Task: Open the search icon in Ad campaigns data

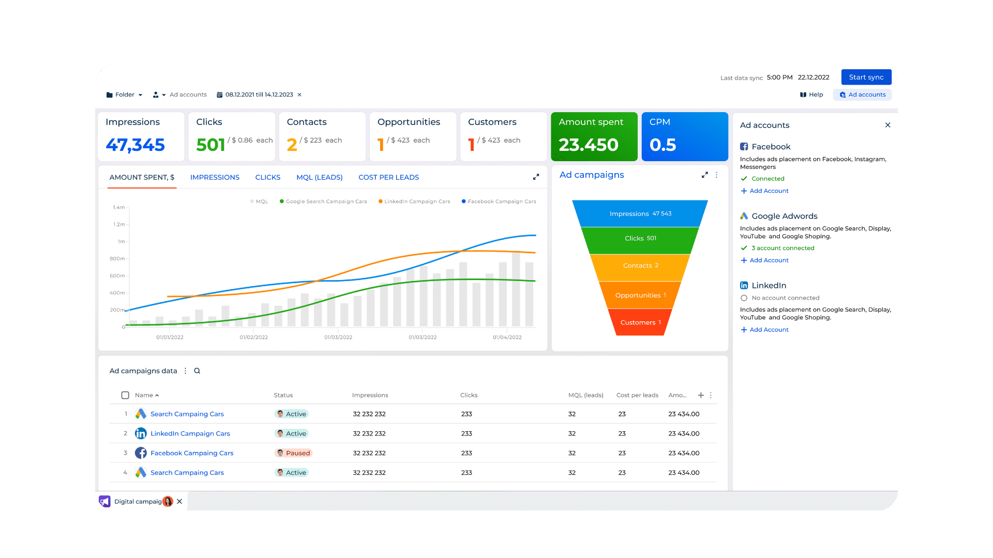Action: [197, 370]
